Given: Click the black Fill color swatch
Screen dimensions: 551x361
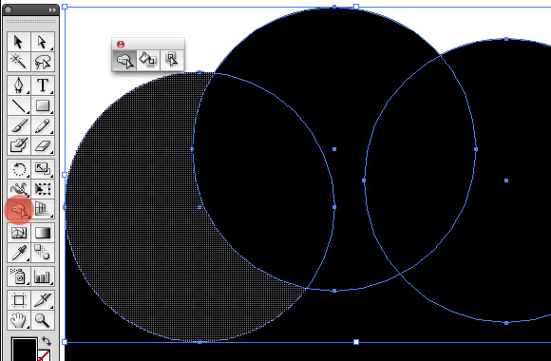Looking at the screenshot, I should (25, 350).
